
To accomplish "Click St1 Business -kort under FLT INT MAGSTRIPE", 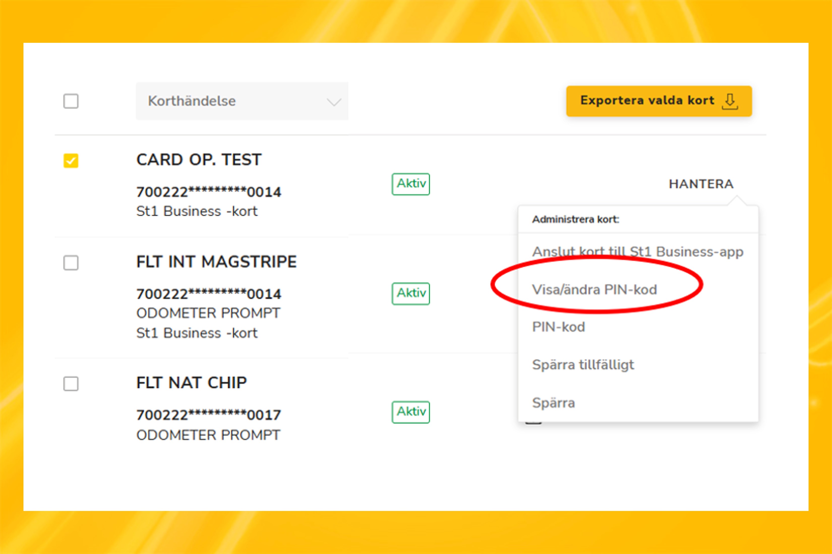I will 197,333.
